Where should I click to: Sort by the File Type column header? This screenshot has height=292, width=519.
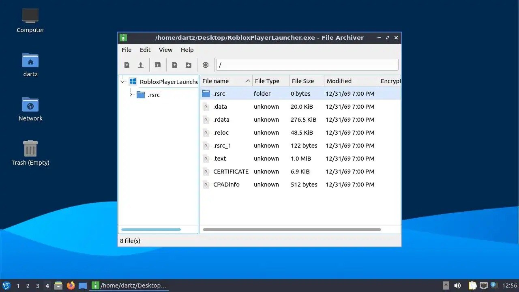pyautogui.click(x=271, y=81)
